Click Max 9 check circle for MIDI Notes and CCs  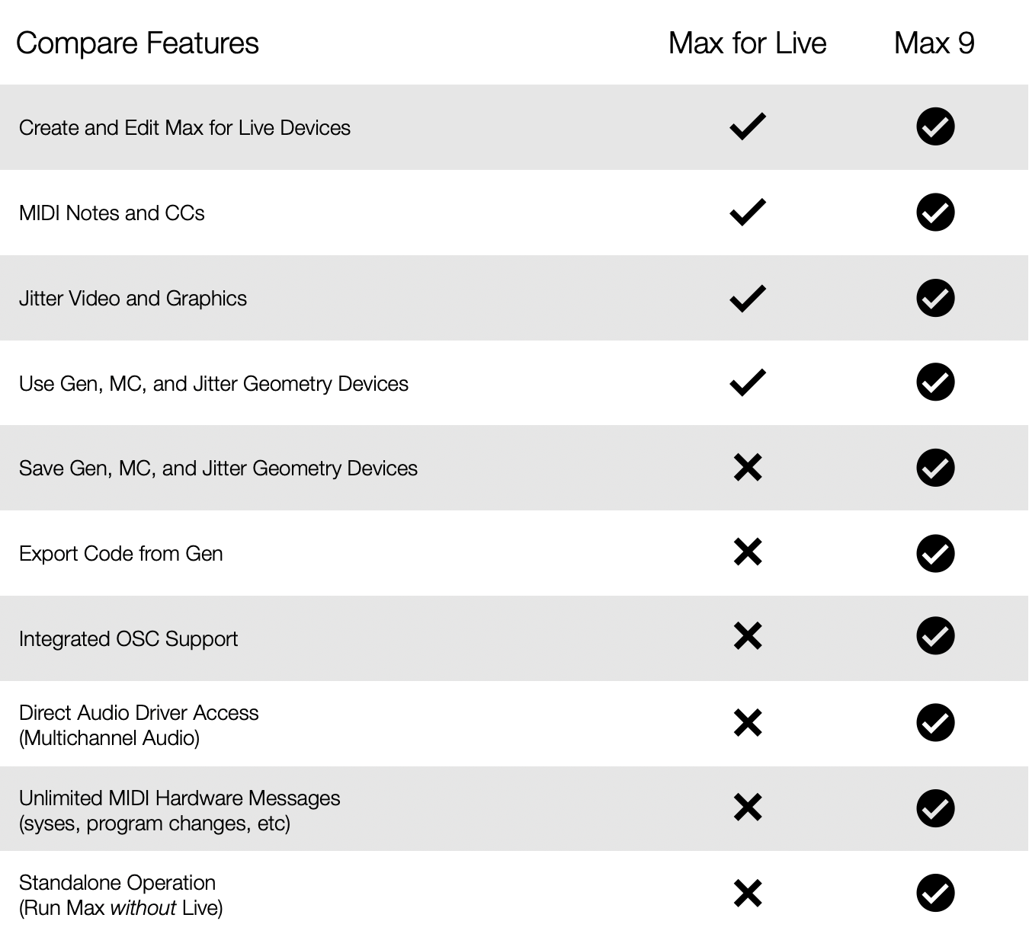(934, 213)
